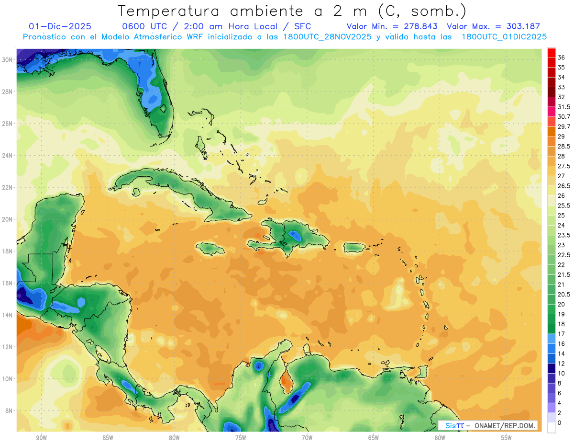
Task: Select the date label '01-Dic-2025'
Action: [x=60, y=26]
